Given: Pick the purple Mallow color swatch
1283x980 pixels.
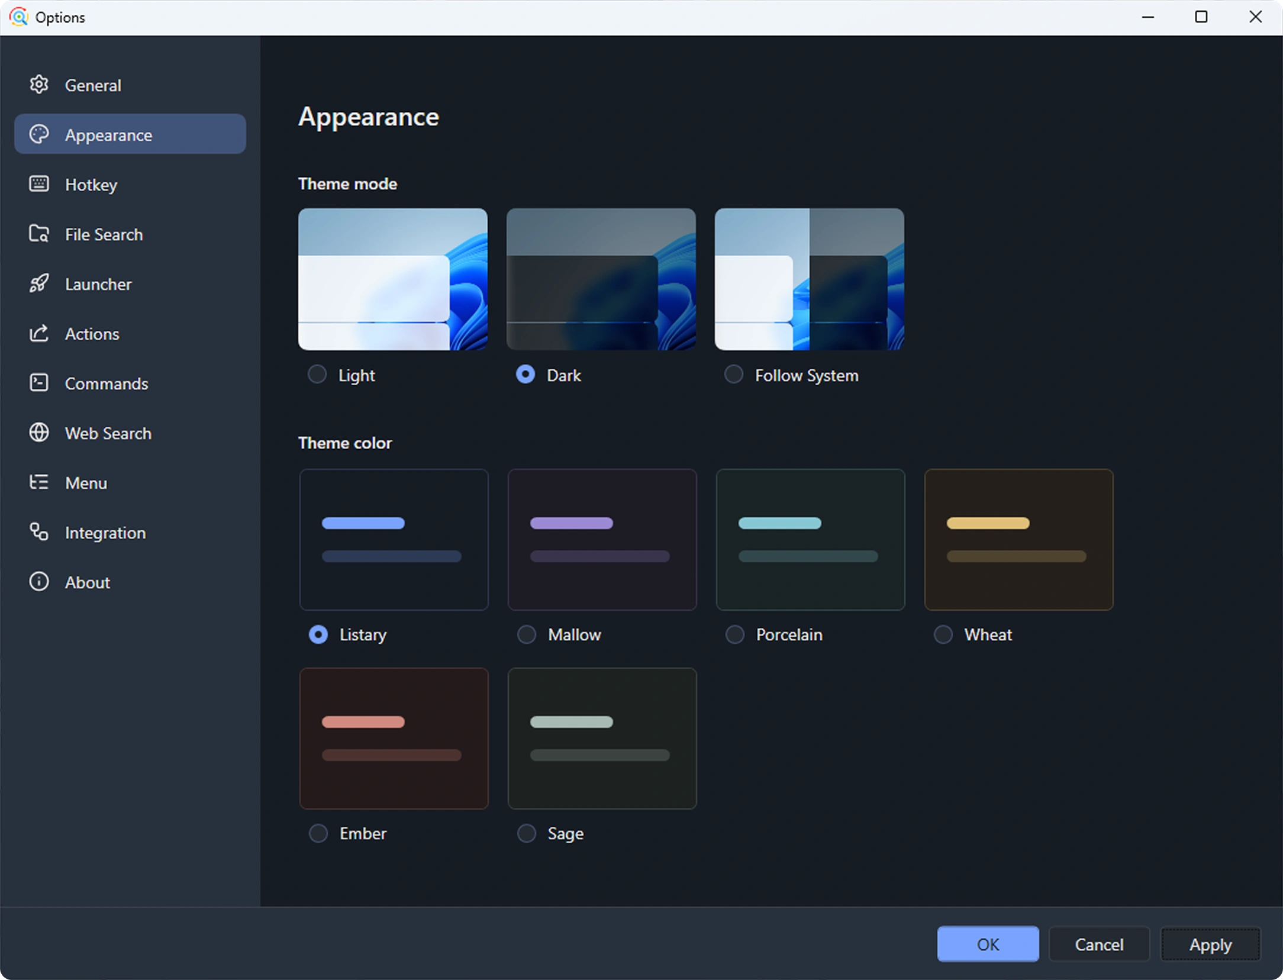Looking at the screenshot, I should coord(602,540).
